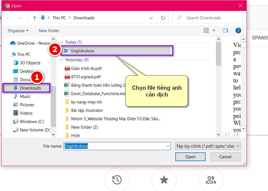Open Saved star in the browser page

tap(164, 180)
